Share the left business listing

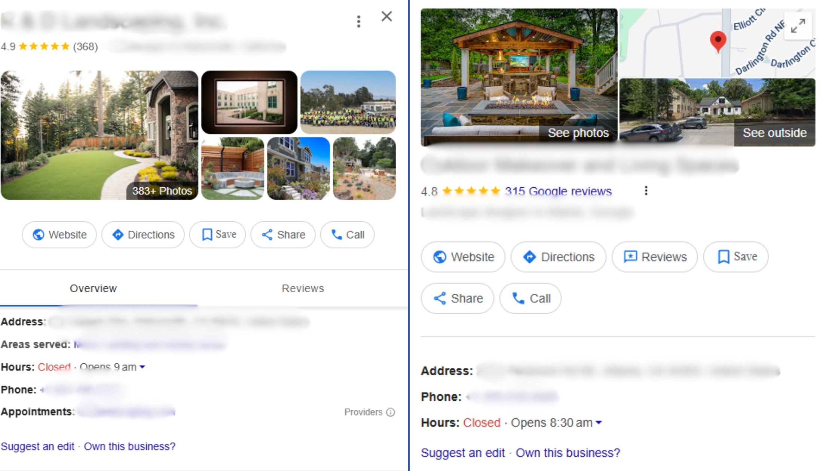[x=283, y=235]
